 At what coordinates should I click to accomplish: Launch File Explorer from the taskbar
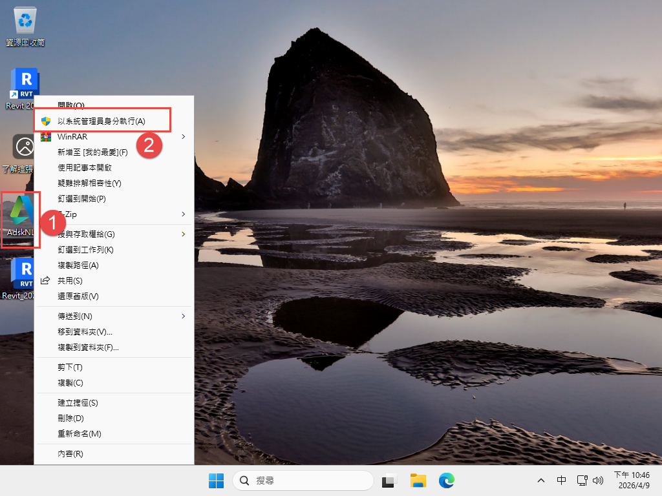pyautogui.click(x=418, y=480)
